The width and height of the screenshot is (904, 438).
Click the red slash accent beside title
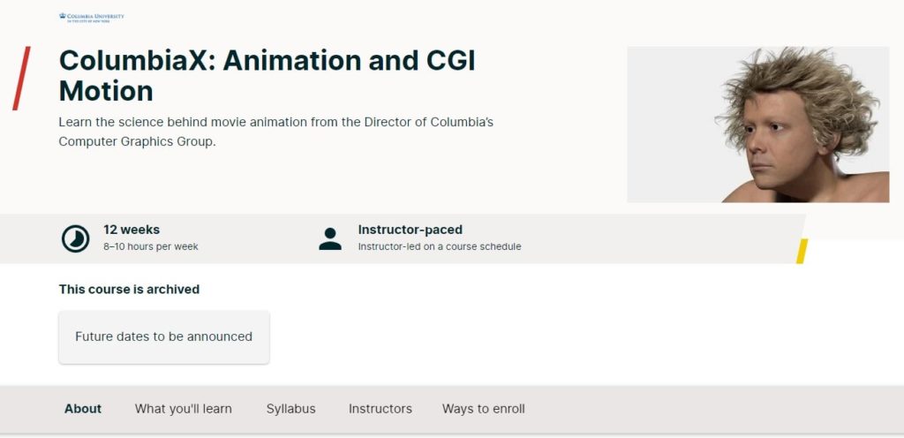pos(22,79)
